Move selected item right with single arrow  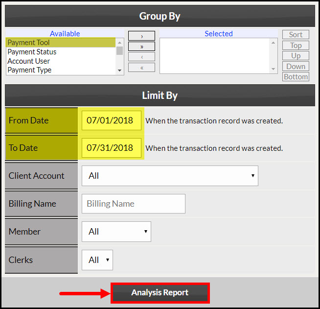141,36
